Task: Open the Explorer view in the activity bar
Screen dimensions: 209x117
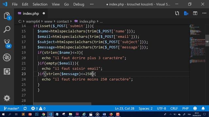Action: point(7,16)
